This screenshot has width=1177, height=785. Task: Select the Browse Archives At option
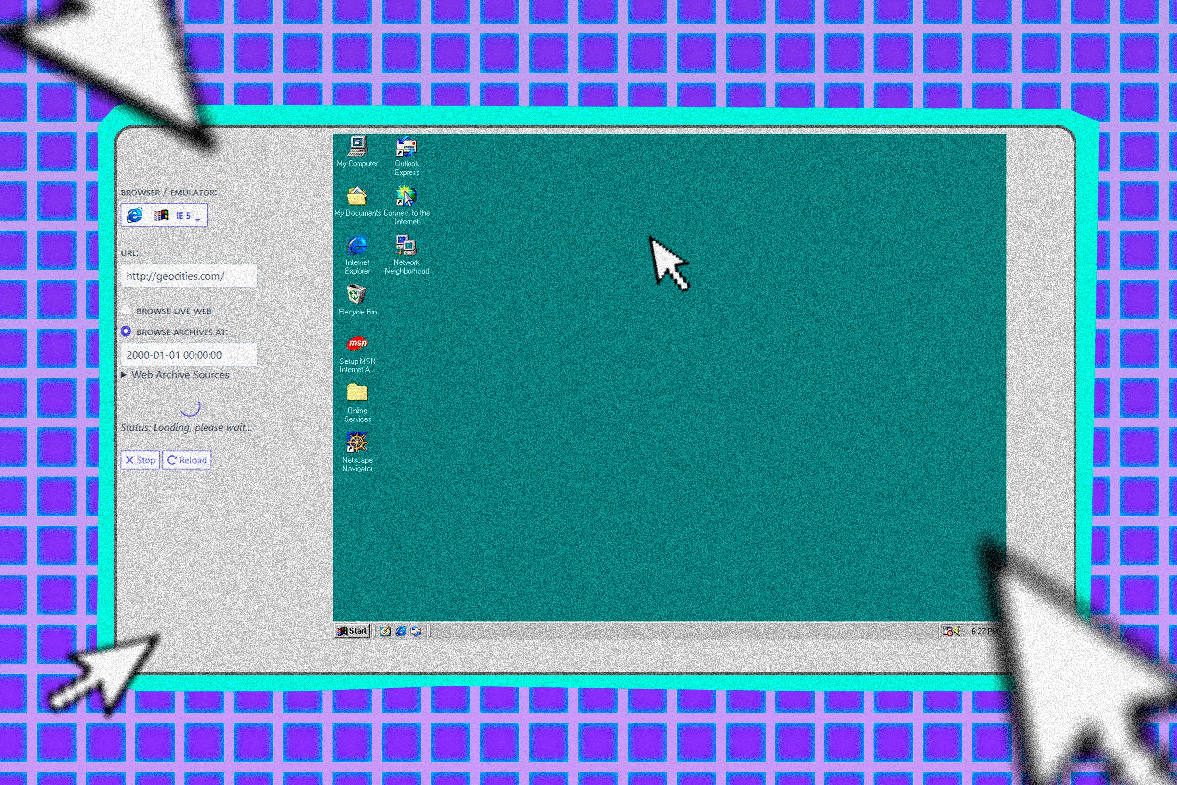pos(127,331)
